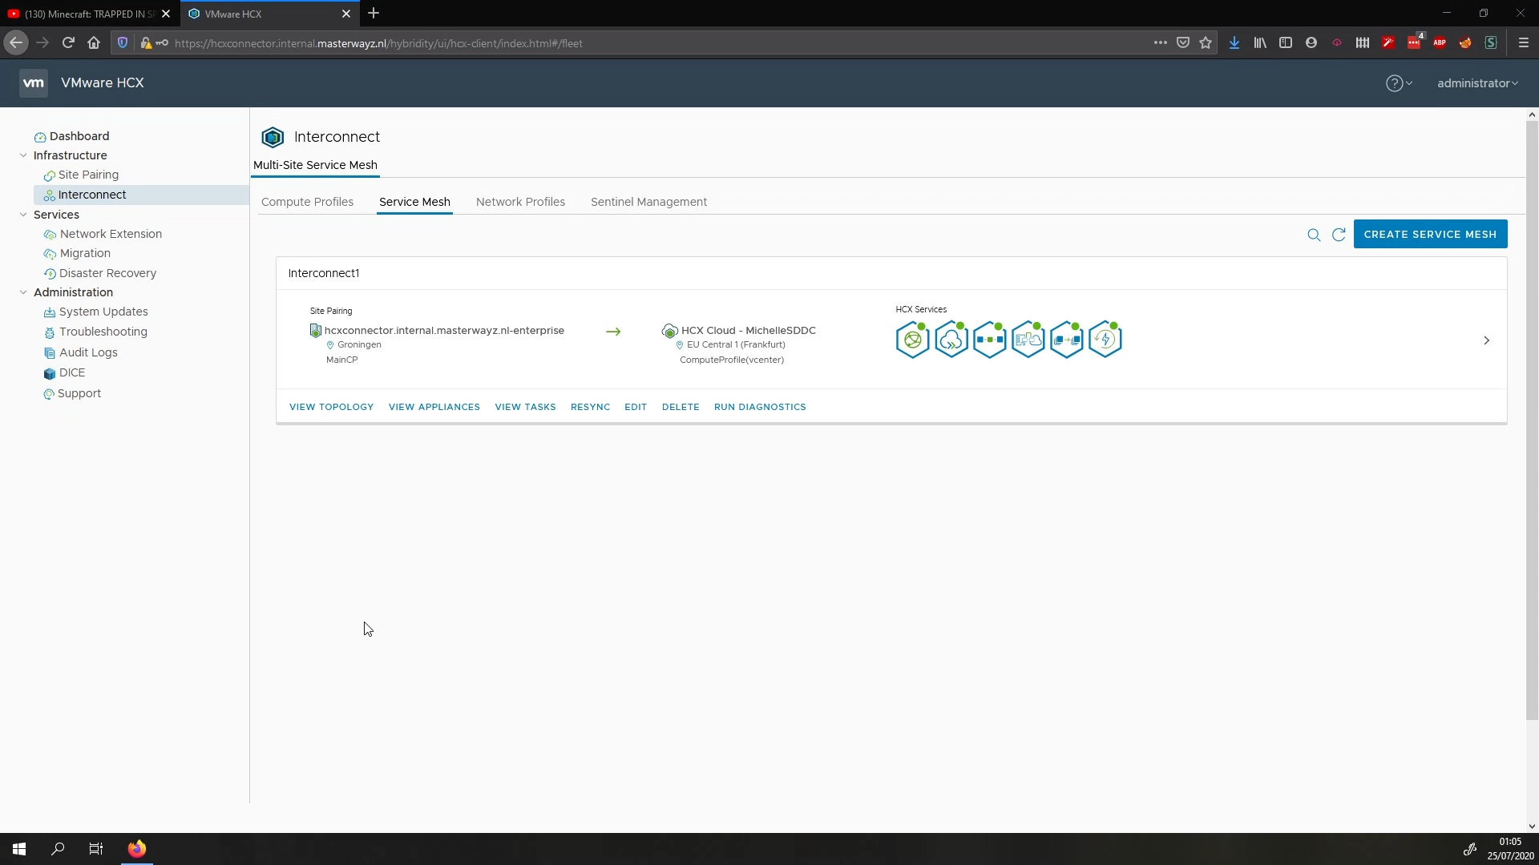Open page actions three-dots menu
This screenshot has height=865, width=1539.
(1160, 43)
